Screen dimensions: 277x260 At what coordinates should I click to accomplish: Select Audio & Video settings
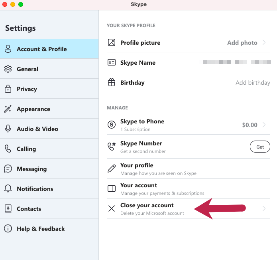[x=49, y=129]
